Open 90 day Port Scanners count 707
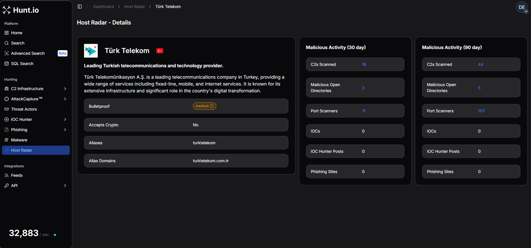The image size is (531, 248). 481,111
